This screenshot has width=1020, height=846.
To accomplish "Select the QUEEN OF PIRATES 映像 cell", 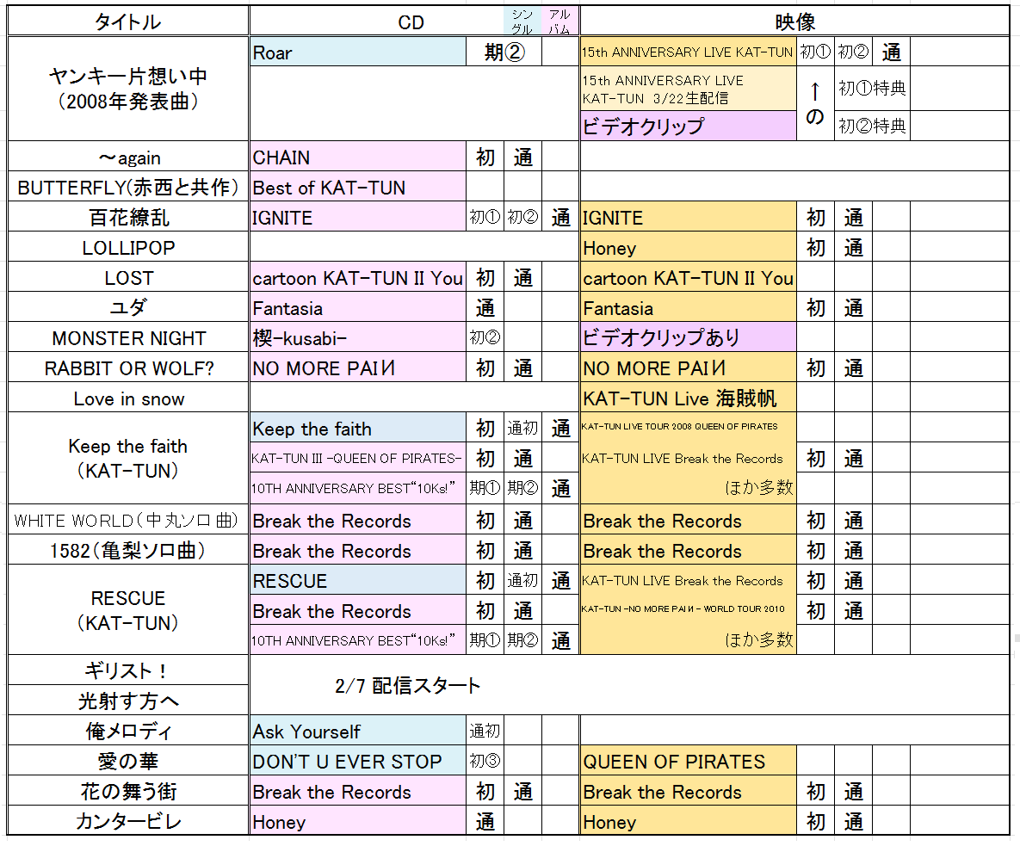I will pyautogui.click(x=689, y=761).
